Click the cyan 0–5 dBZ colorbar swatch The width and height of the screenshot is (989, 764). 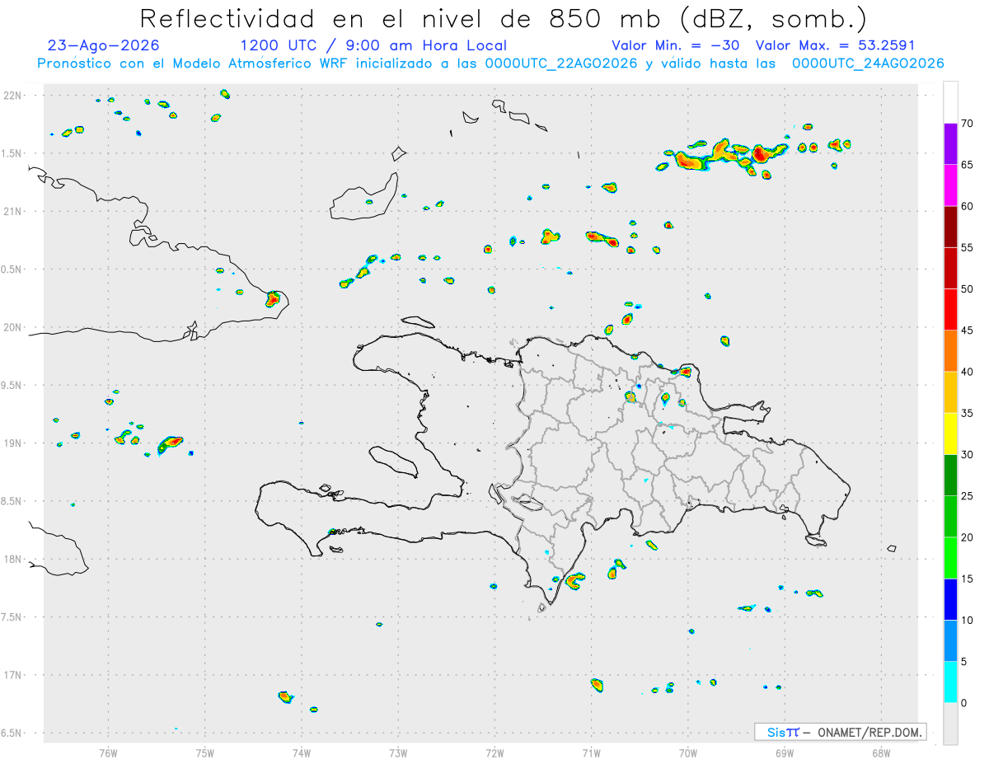click(950, 682)
